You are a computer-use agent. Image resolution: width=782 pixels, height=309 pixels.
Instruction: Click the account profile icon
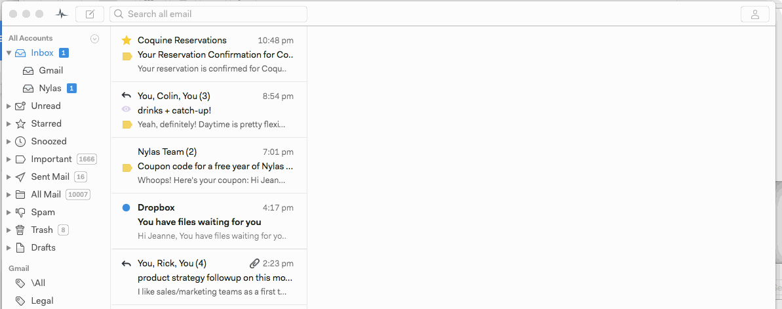(754, 14)
